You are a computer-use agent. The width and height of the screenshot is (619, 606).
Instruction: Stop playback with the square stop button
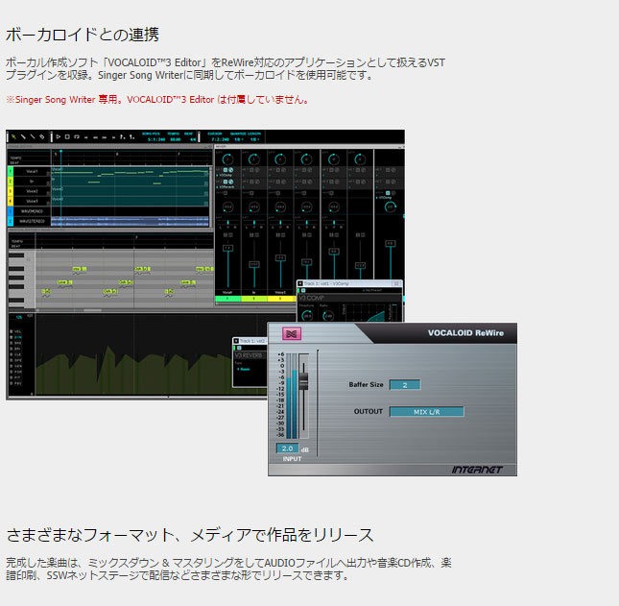[x=67, y=136]
